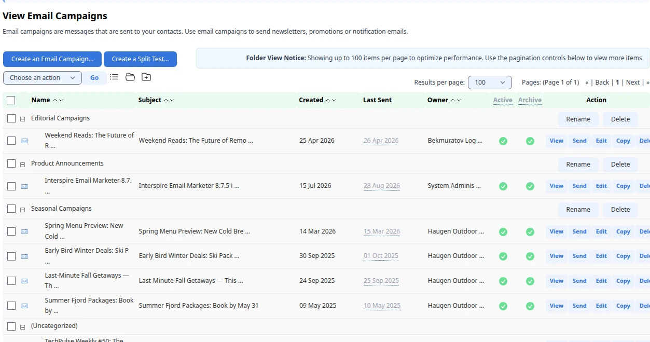
Task: Click the add new folder icon
Action: click(x=146, y=77)
